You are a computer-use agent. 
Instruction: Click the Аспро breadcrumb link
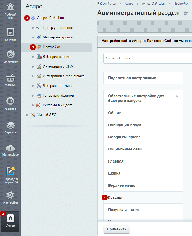129,3
